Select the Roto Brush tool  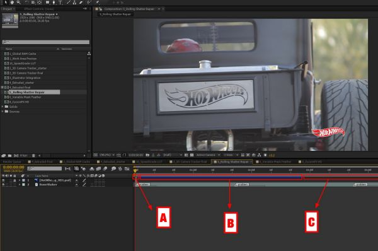point(89,2)
